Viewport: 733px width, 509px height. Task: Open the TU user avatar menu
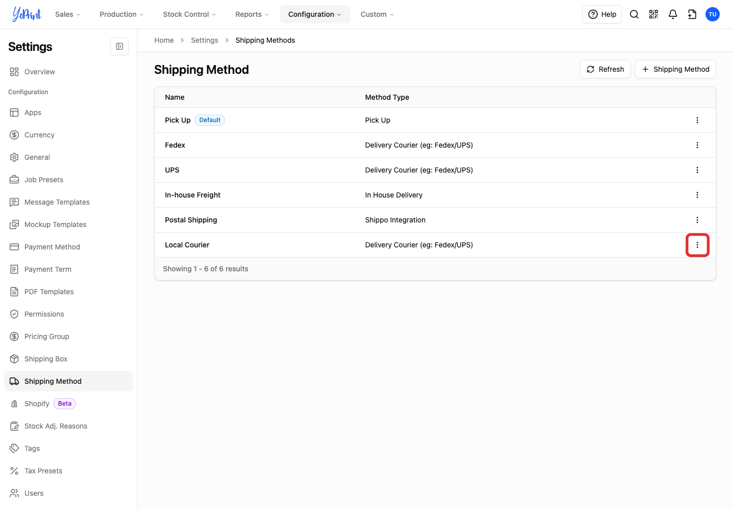[713, 14]
